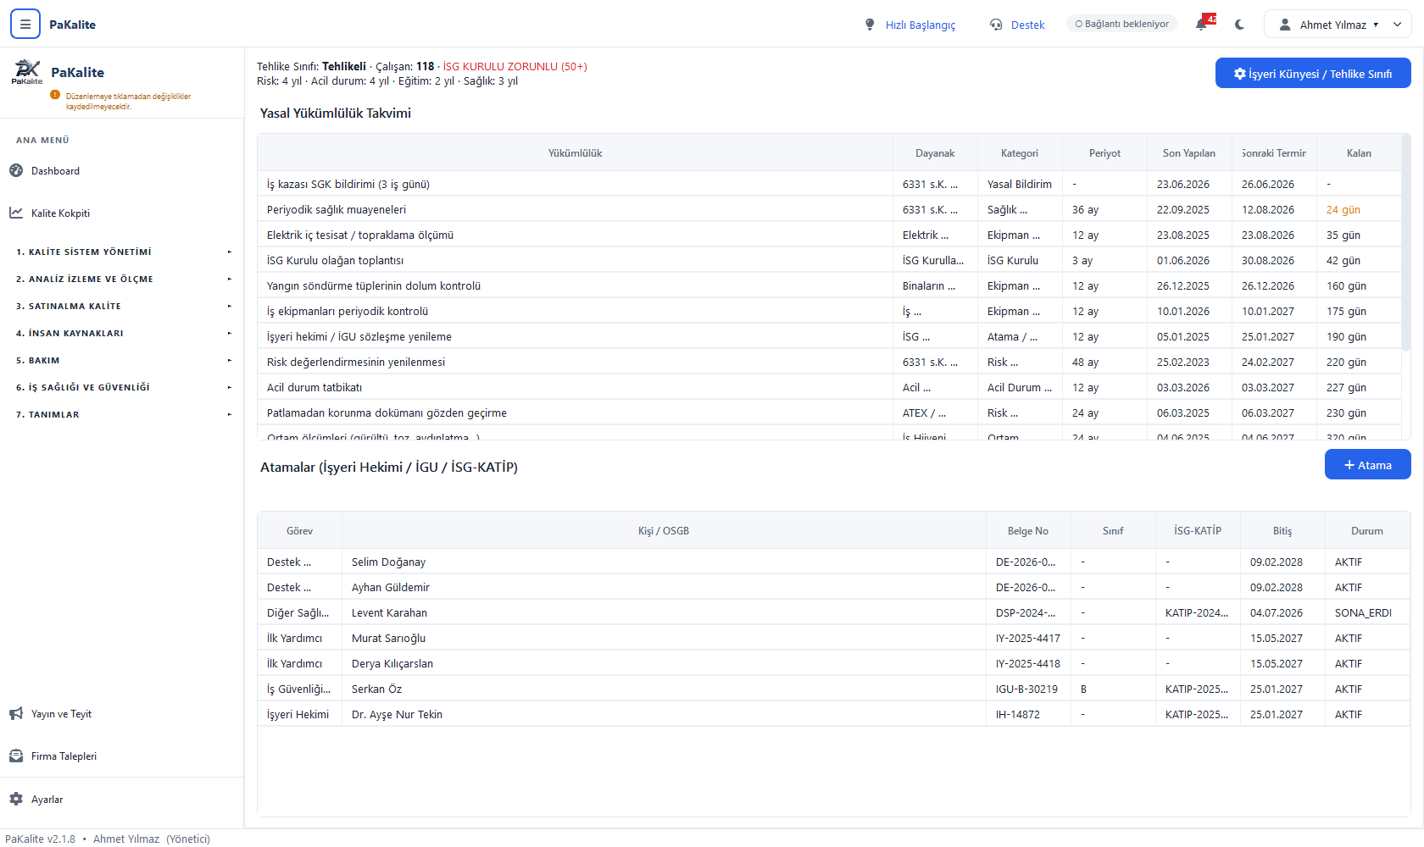Sort by Kalan column header

tap(1359, 153)
